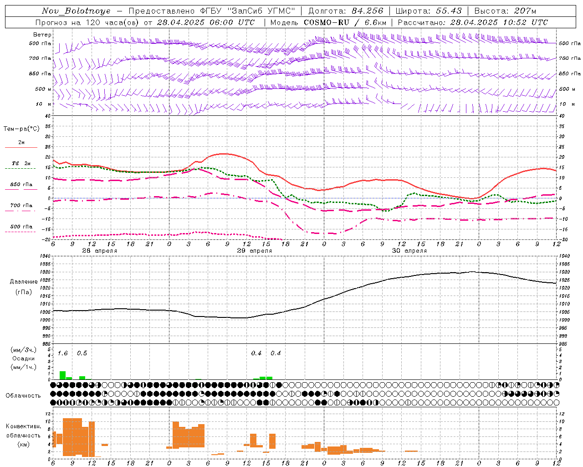Click the Осадки precipitation label
Image resolution: width=583 pixels, height=467 pixels.
(24, 358)
